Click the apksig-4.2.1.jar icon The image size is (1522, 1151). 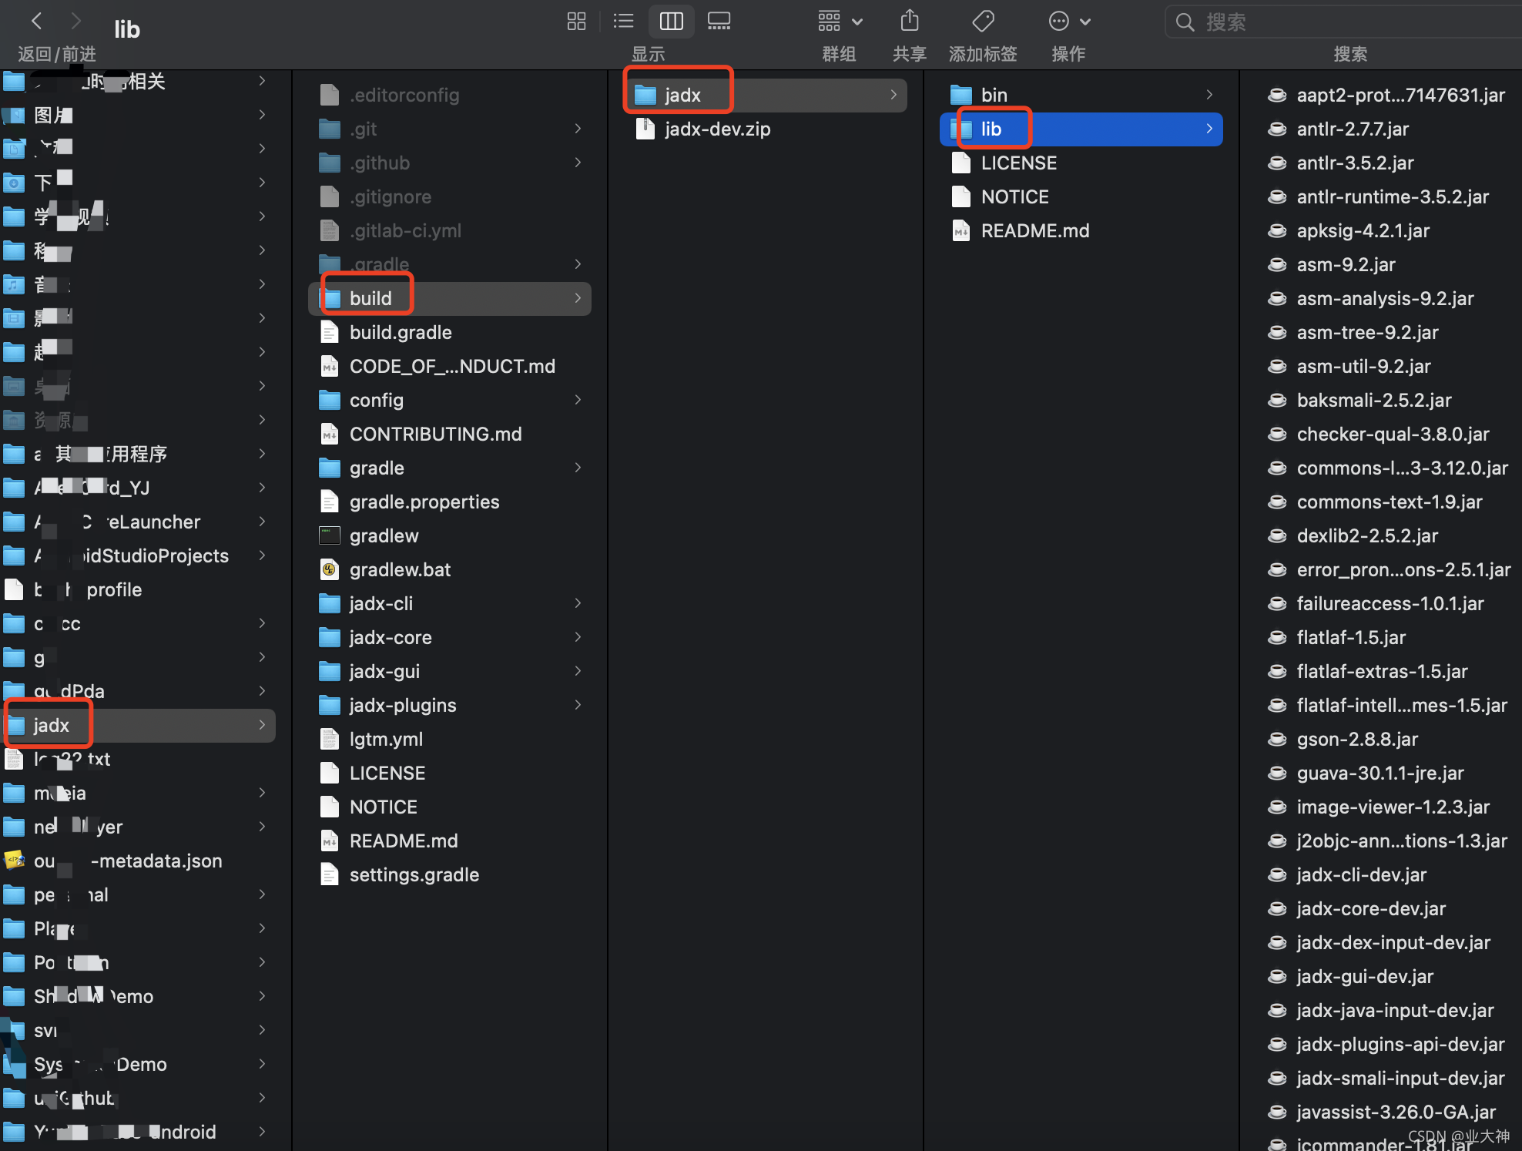tap(1277, 230)
